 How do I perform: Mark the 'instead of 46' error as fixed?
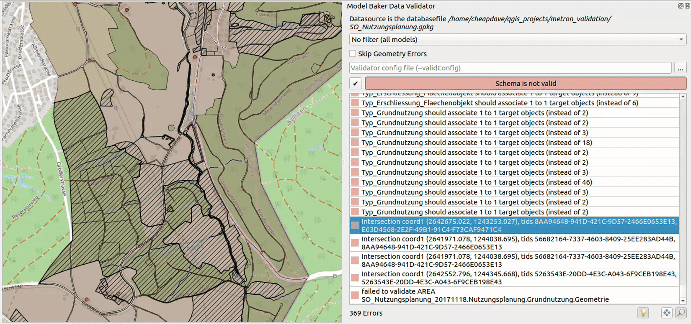355,182
